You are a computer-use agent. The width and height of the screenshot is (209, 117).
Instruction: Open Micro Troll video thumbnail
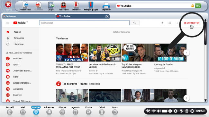(105, 53)
